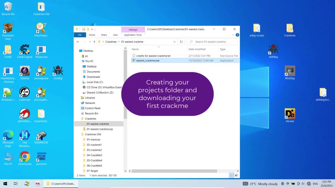335x188 pixels.
Task: Click the weather widget on taskbar
Action: [x=260, y=184]
